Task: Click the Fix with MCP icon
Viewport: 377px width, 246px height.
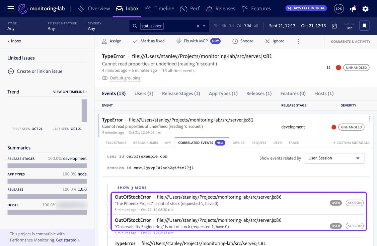Action: [x=179, y=41]
